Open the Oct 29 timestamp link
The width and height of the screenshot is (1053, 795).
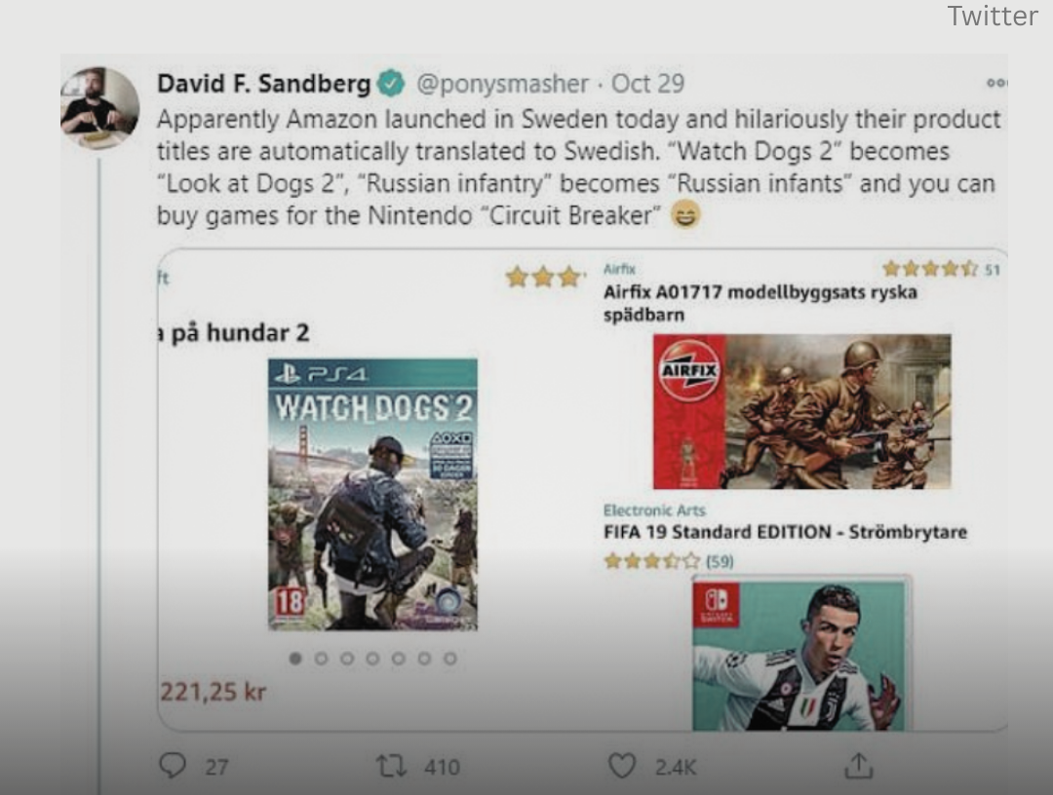[x=647, y=84]
